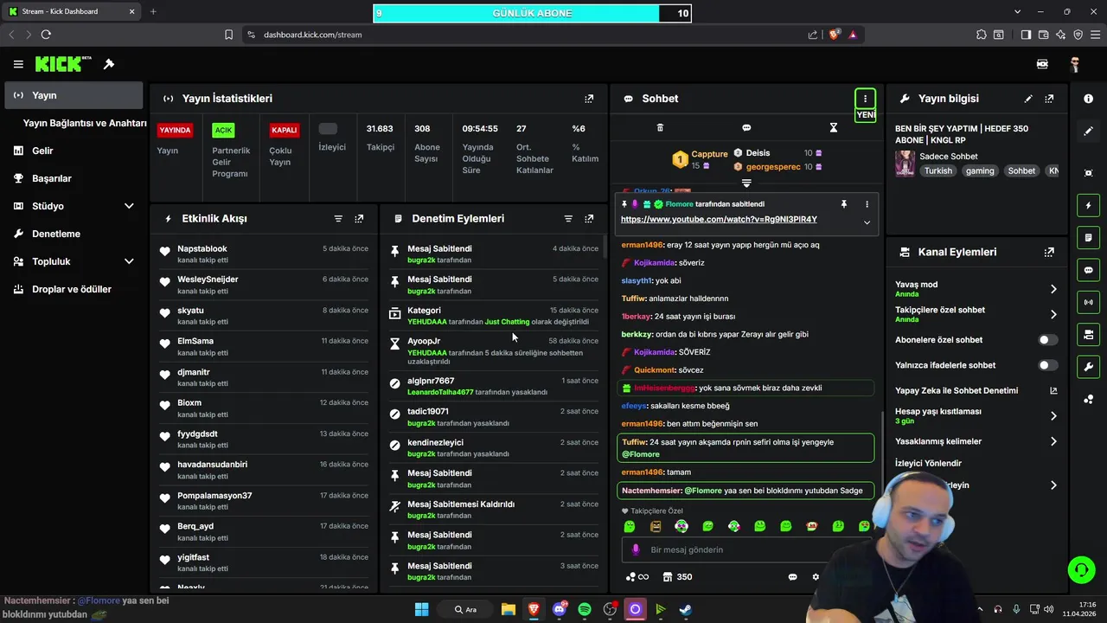Click the Just Chatting category thumbnail
1107x623 pixels.
pos(905,164)
